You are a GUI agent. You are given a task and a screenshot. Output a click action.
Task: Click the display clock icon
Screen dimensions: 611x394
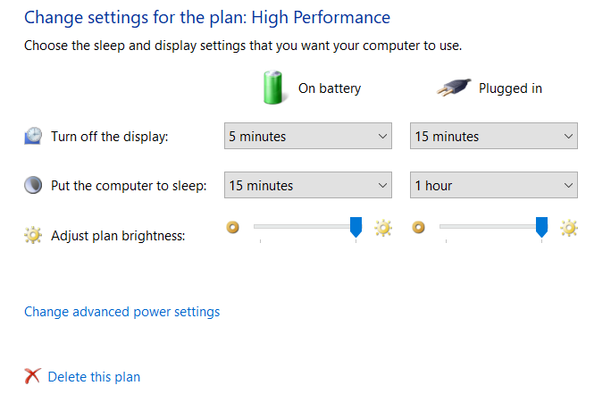tap(33, 136)
